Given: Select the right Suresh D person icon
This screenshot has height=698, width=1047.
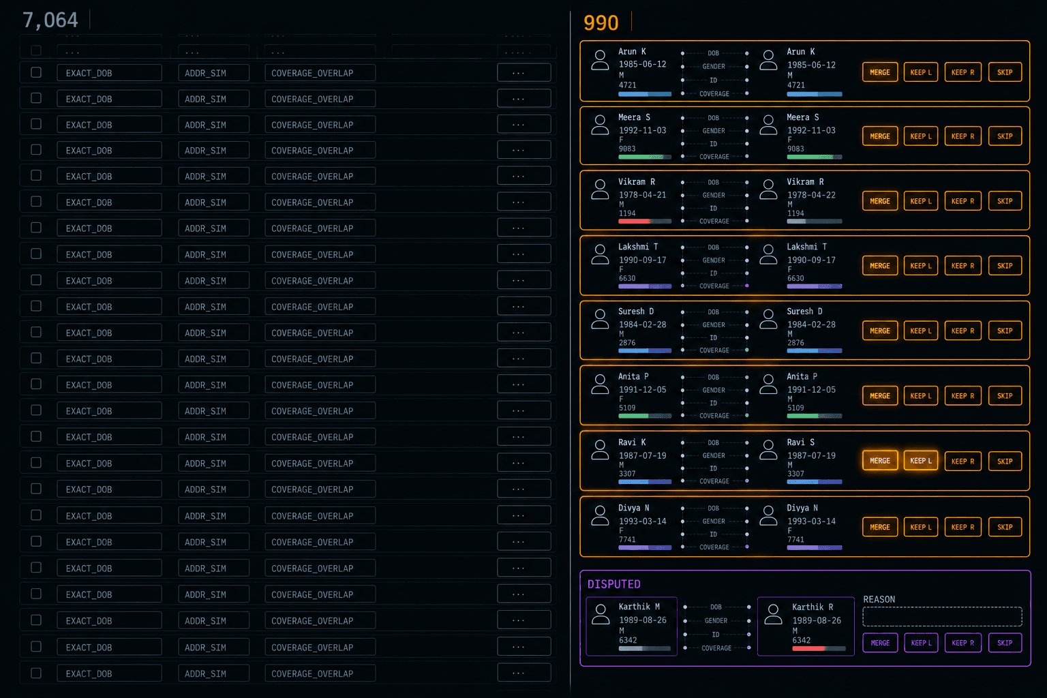Looking at the screenshot, I should 768,319.
